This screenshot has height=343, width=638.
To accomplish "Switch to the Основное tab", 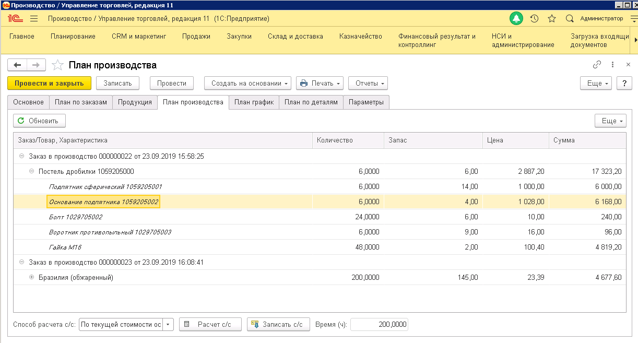I will point(29,102).
